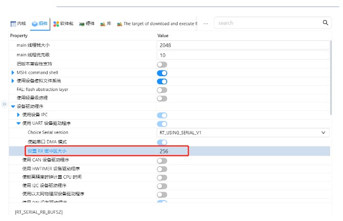Toggle 旧版本兼容性支持 switch

click(x=162, y=65)
